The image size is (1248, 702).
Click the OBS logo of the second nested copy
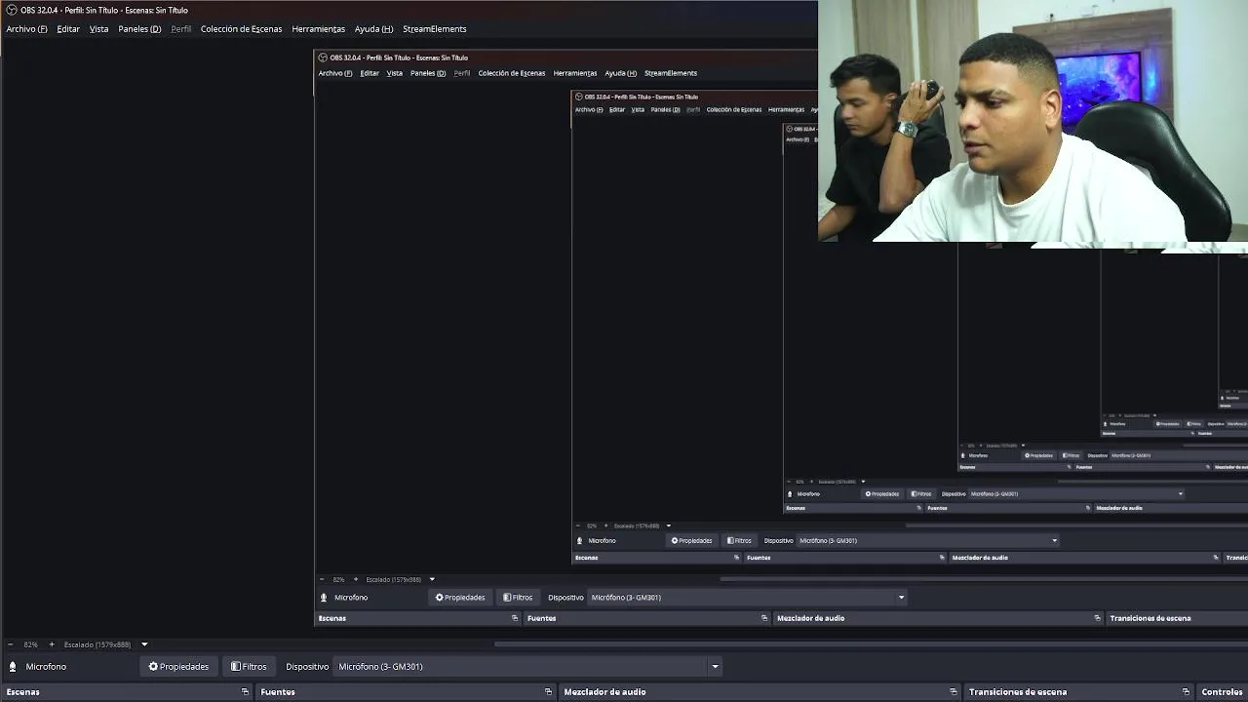coord(579,97)
